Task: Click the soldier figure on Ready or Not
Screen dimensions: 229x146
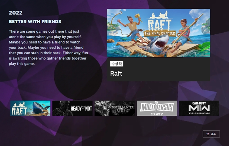Action: pyautogui.click(x=62, y=108)
